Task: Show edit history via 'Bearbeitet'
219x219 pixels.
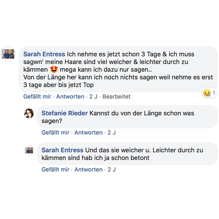Action: coord(116,97)
